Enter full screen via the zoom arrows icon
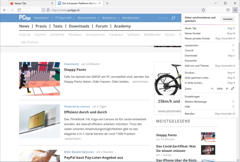Viewport: 240px width, 162px height. coord(232,88)
